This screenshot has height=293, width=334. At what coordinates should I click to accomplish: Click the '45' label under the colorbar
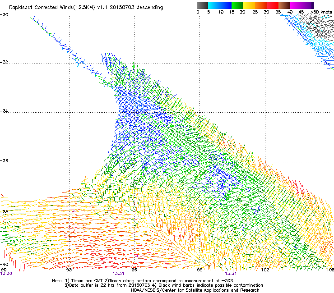tap(301, 12)
